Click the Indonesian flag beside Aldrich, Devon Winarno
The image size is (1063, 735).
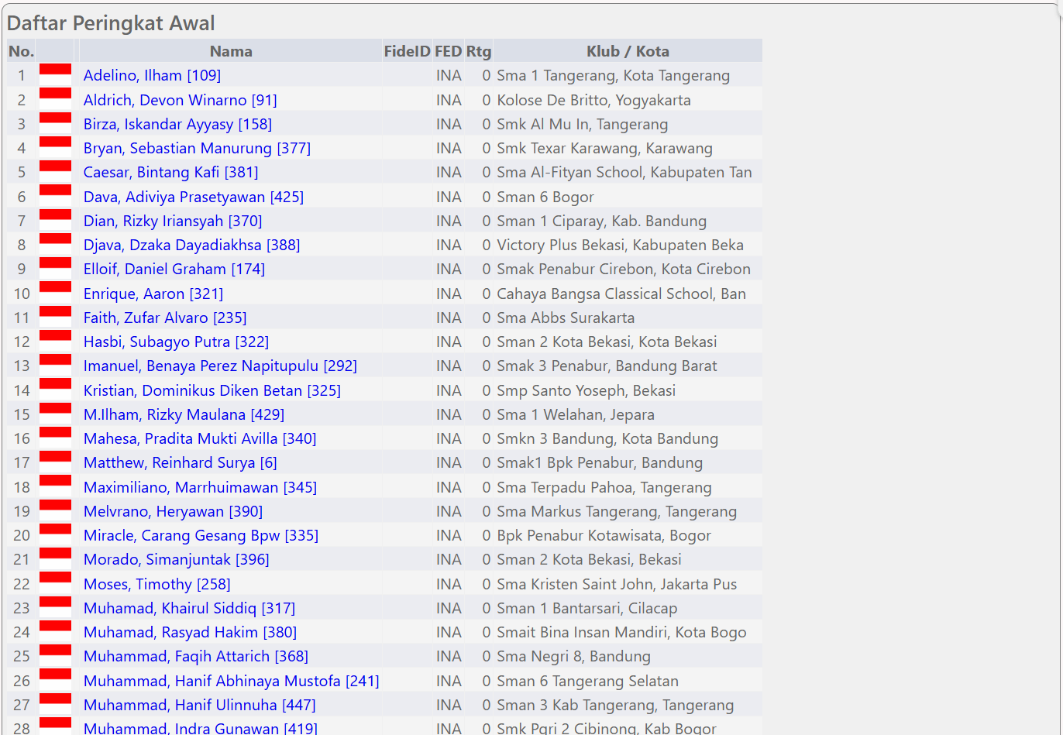click(55, 98)
